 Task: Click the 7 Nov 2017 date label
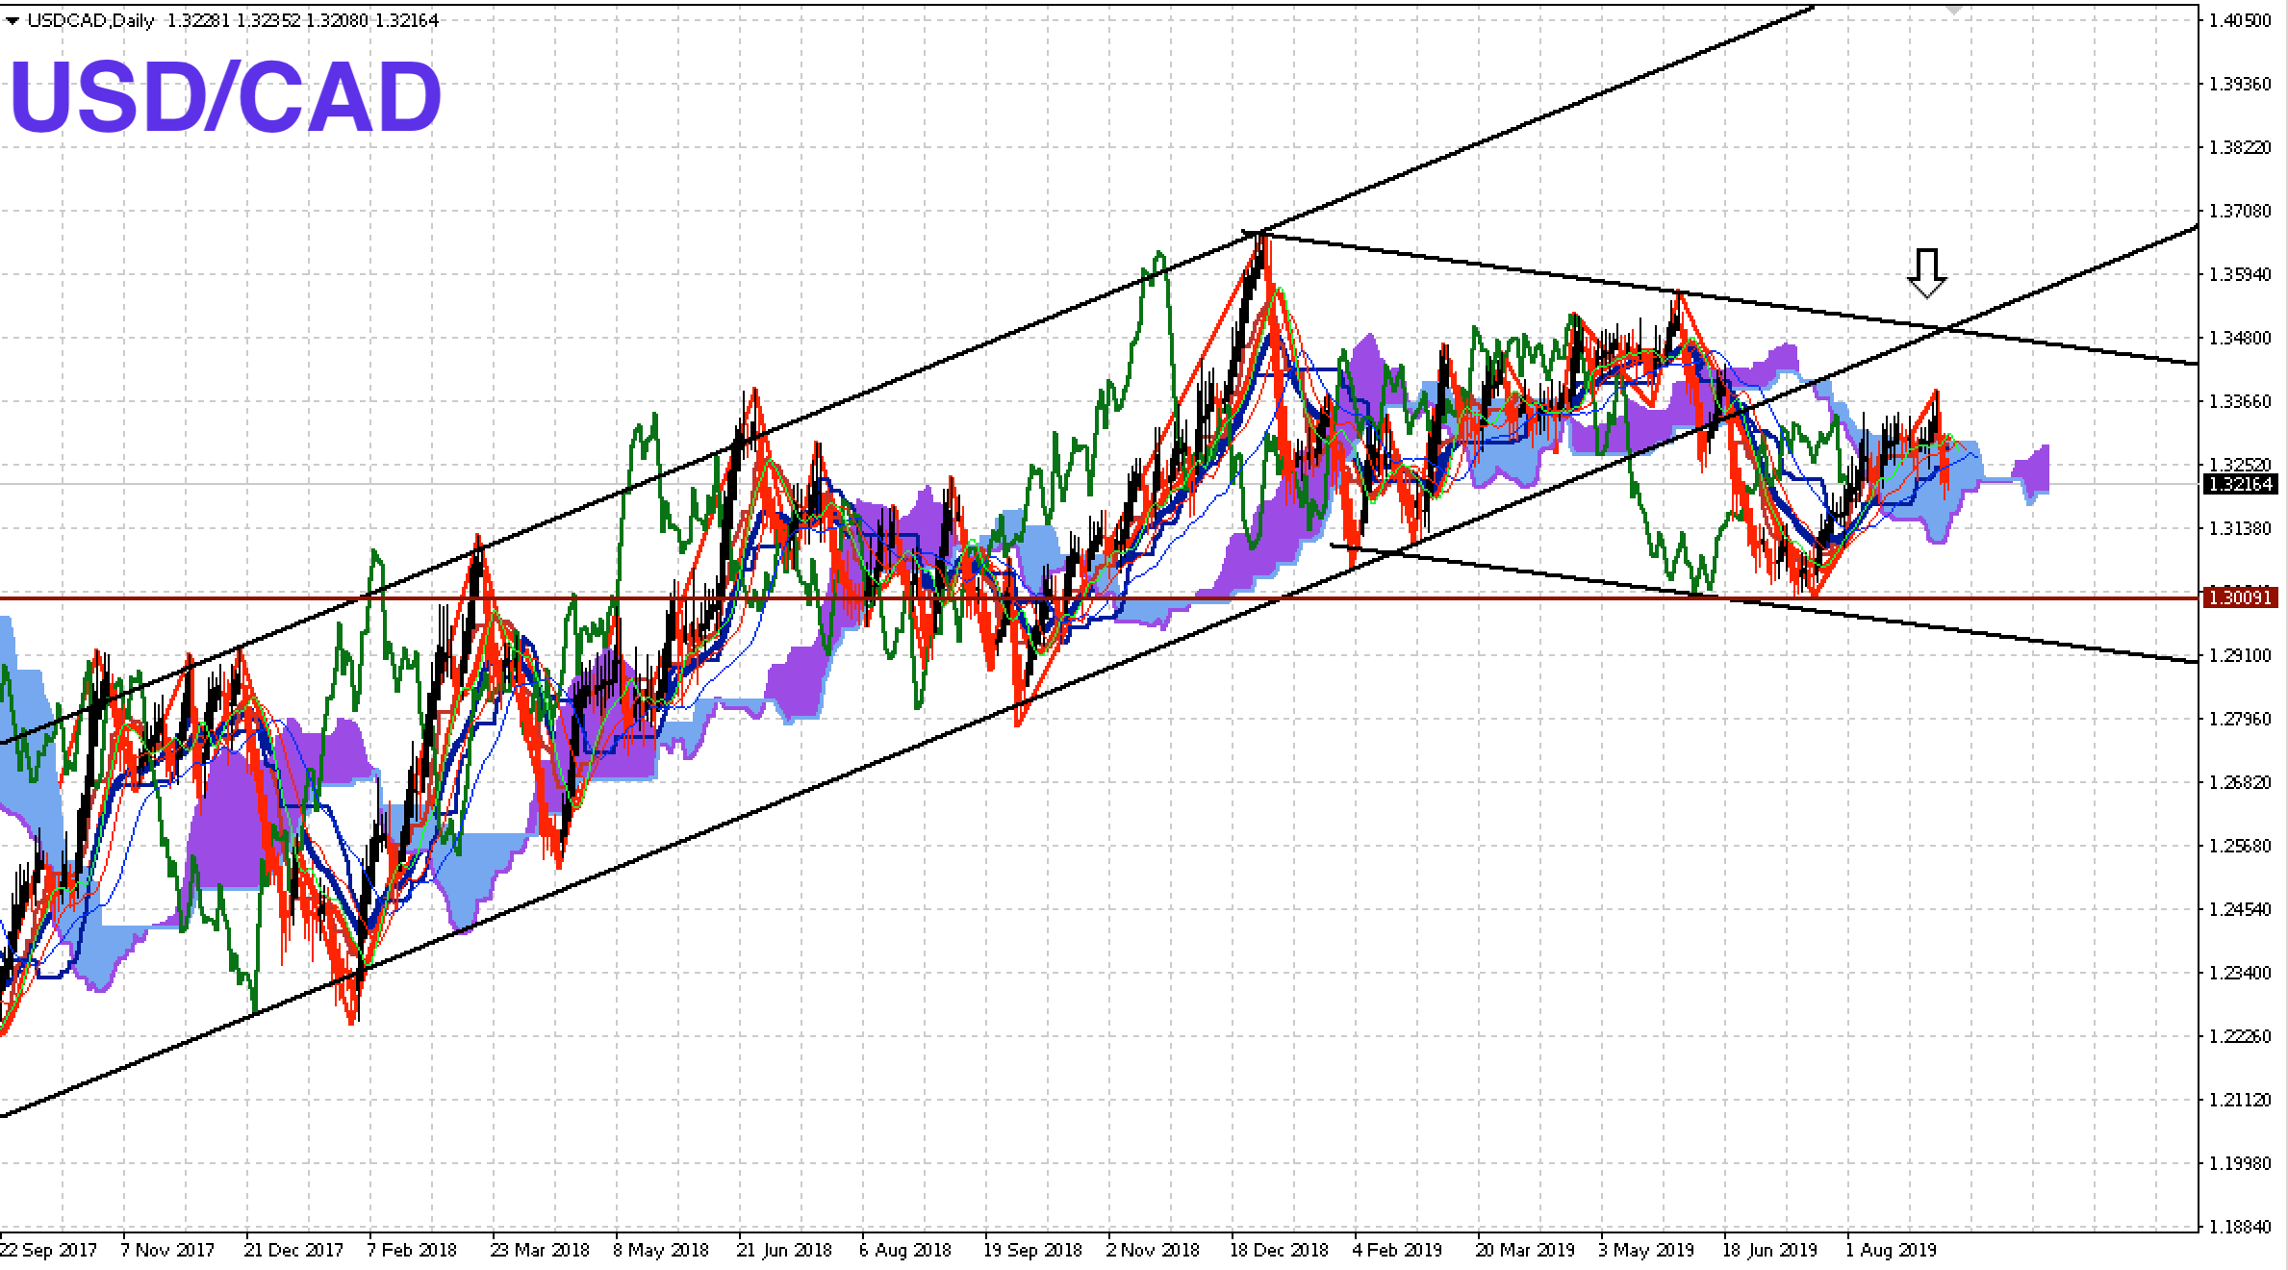click(x=167, y=1251)
